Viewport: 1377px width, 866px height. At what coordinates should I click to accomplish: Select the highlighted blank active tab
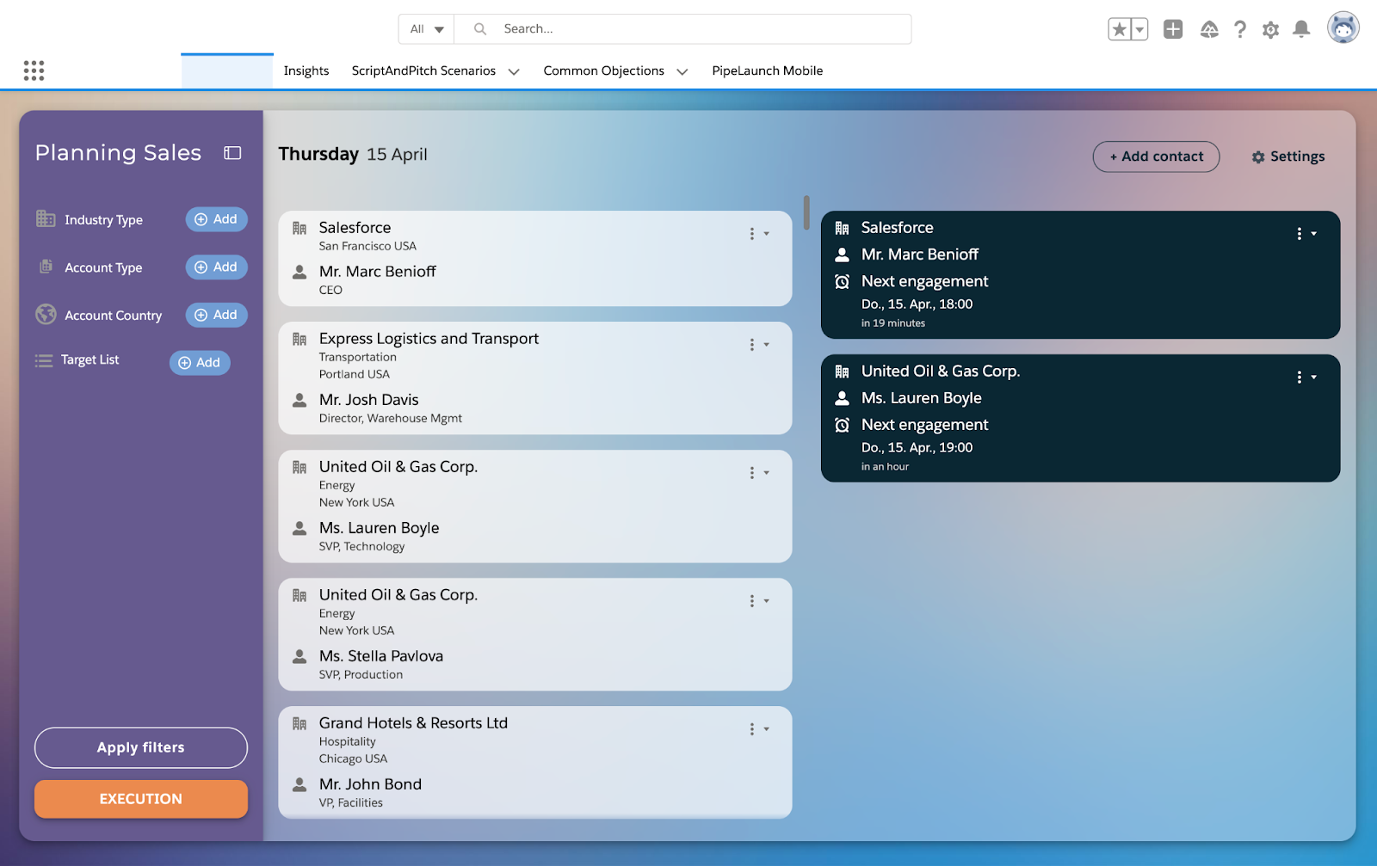click(227, 71)
